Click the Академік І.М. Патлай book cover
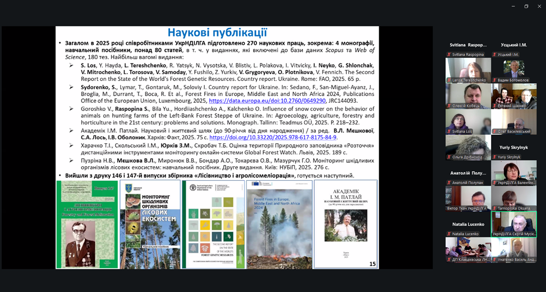The width and height of the screenshot is (546, 292). (x=345, y=224)
